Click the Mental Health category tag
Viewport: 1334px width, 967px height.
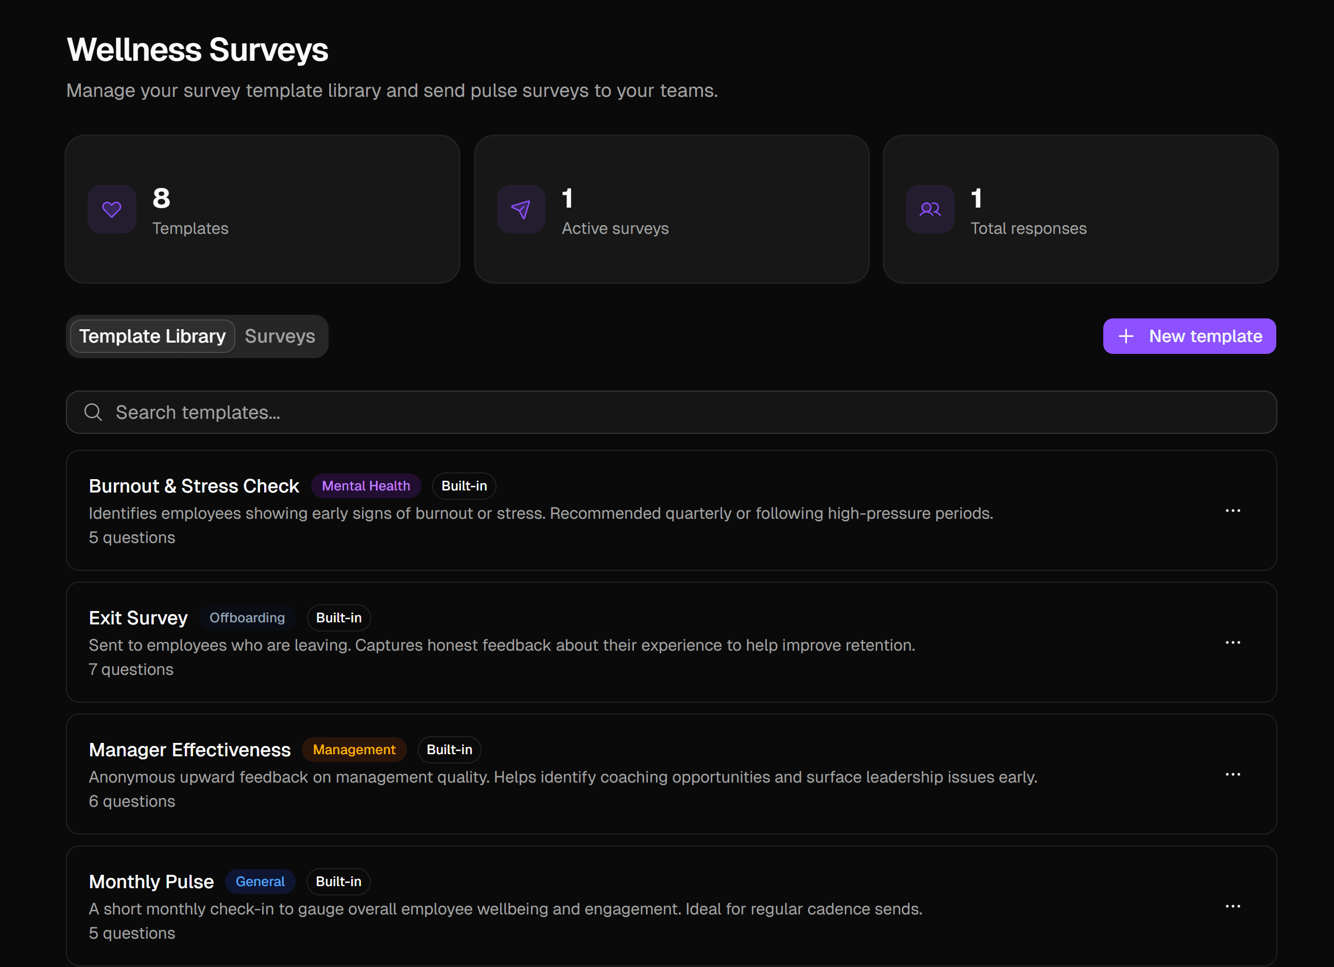click(366, 486)
